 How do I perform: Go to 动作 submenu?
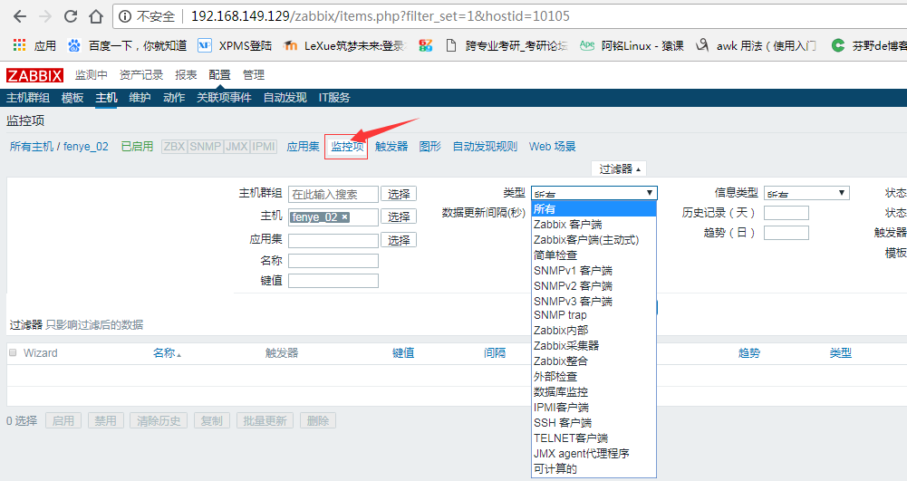point(174,98)
